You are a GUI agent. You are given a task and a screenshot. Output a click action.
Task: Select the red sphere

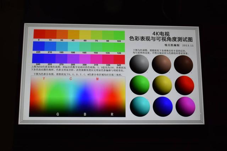click(184, 86)
